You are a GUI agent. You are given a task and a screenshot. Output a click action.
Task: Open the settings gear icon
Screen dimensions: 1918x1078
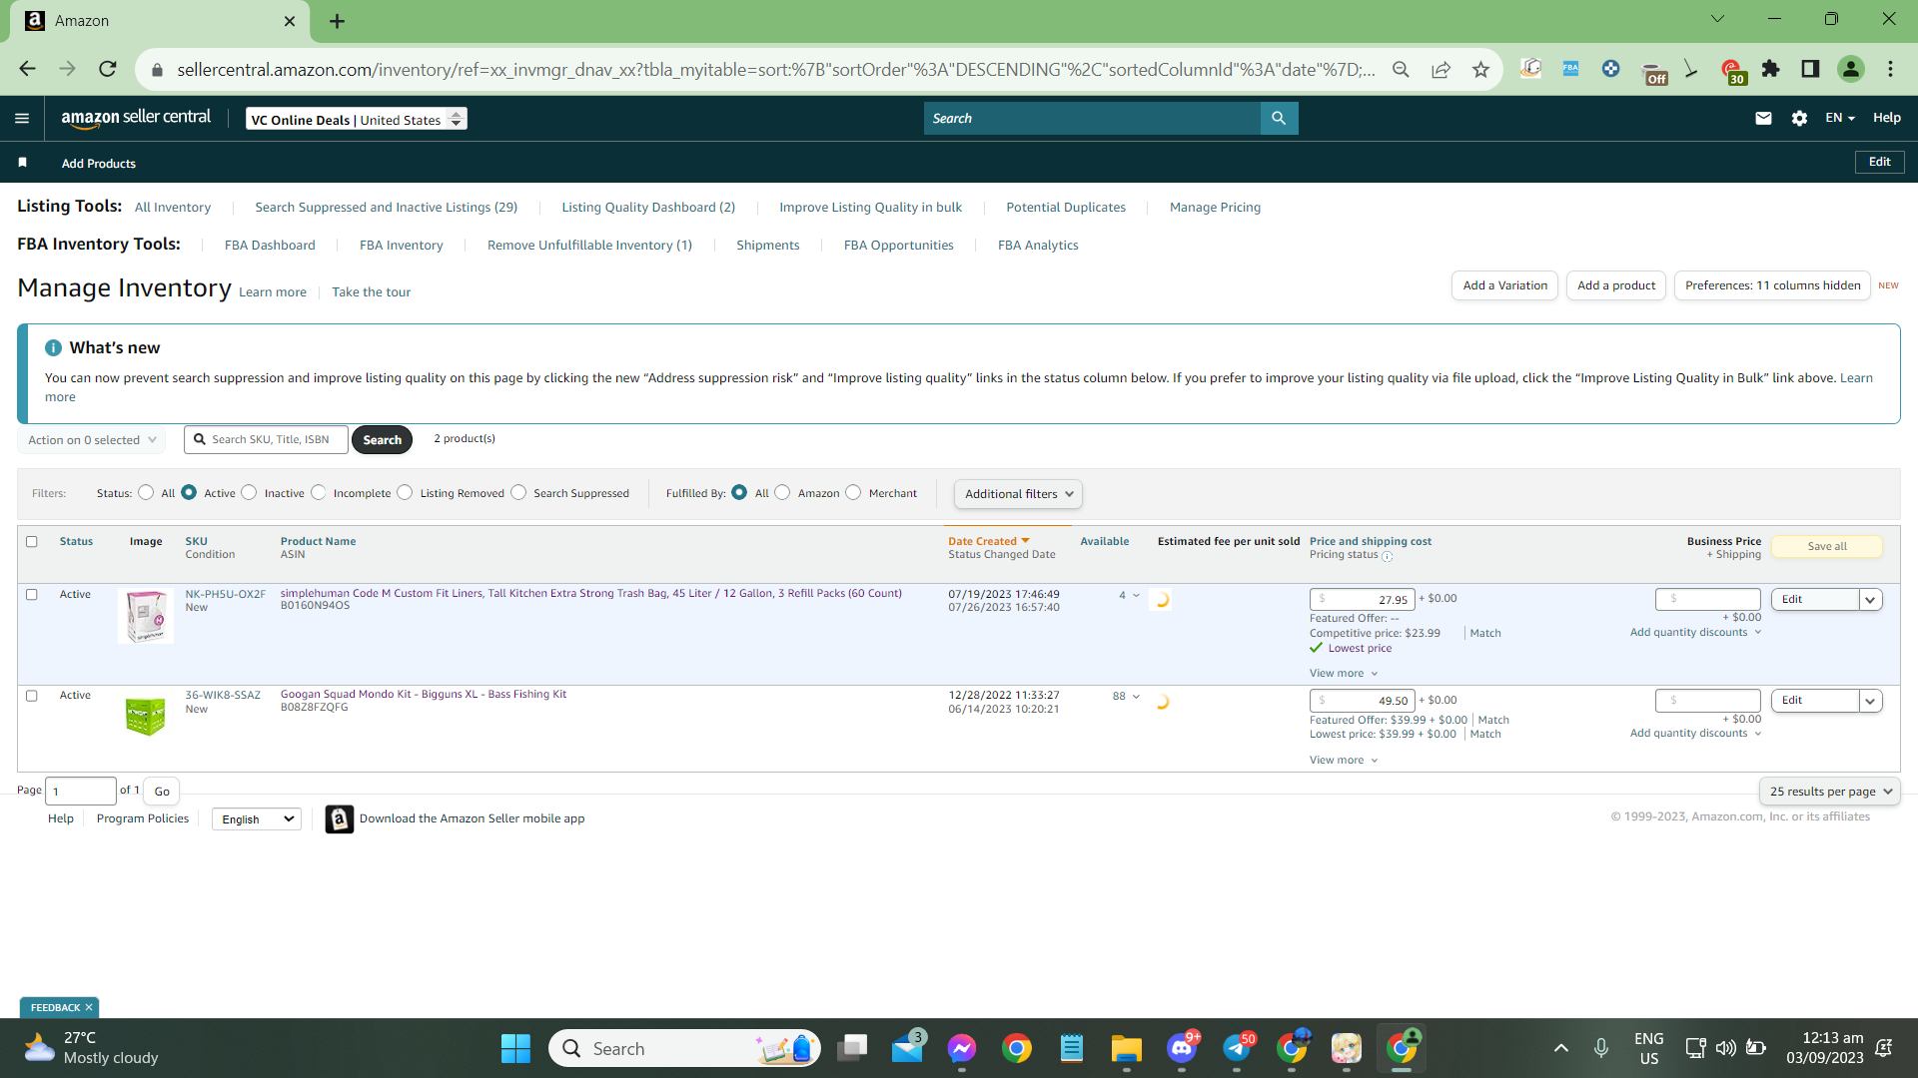tap(1799, 118)
